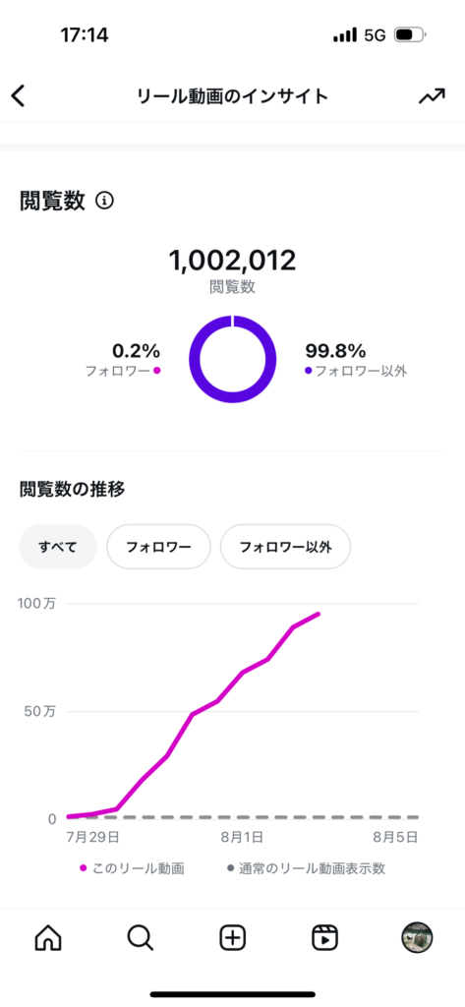465x1007 pixels.
Task: Tap the 0.2% フォロワー label
Action: tap(123, 360)
